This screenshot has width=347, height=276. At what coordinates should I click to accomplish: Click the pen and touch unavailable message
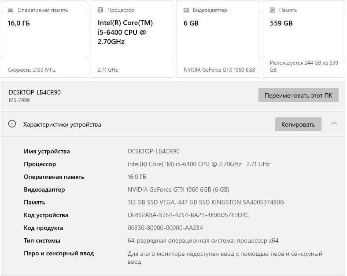[x=225, y=258]
